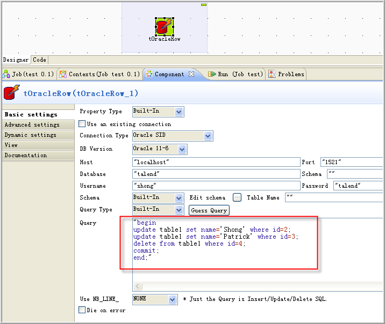The height and width of the screenshot is (324, 385).
Task: Open Advanced settings section
Action: click(38, 124)
